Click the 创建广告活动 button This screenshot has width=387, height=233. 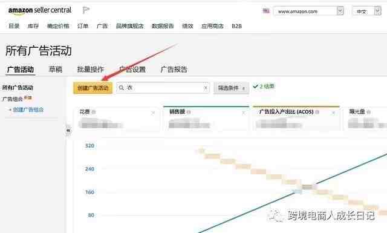point(93,88)
